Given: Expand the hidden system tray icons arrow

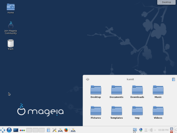Looking at the screenshot, I should pyautogui.click(x=155, y=130).
